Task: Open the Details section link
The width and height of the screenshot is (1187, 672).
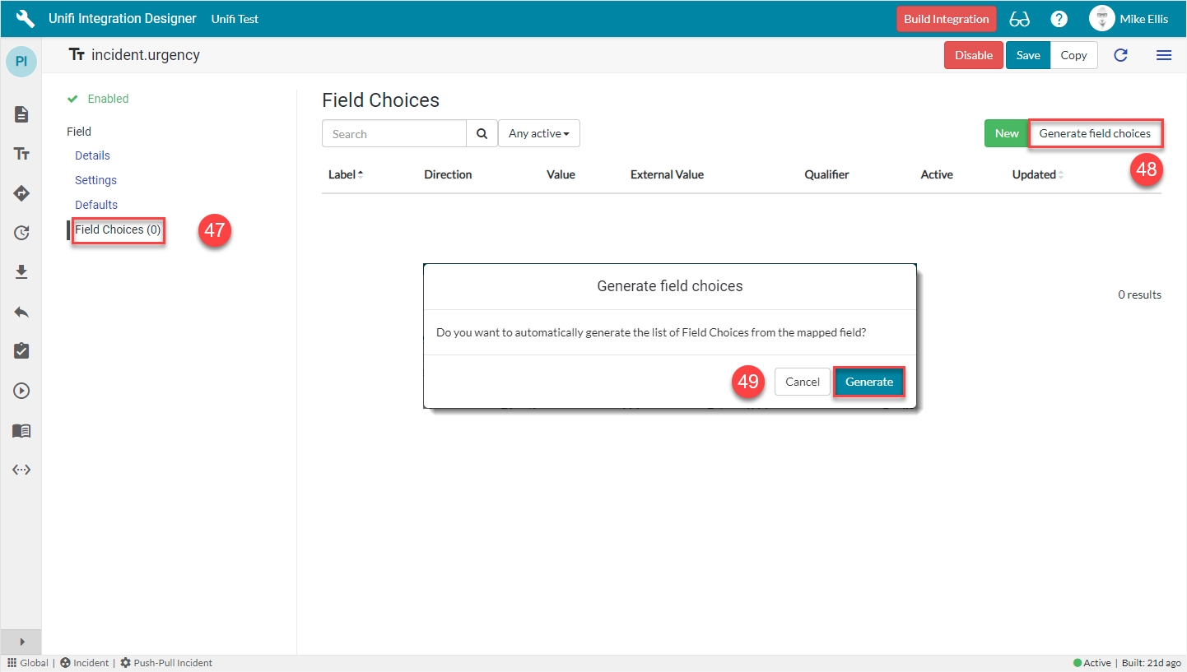Action: click(92, 155)
